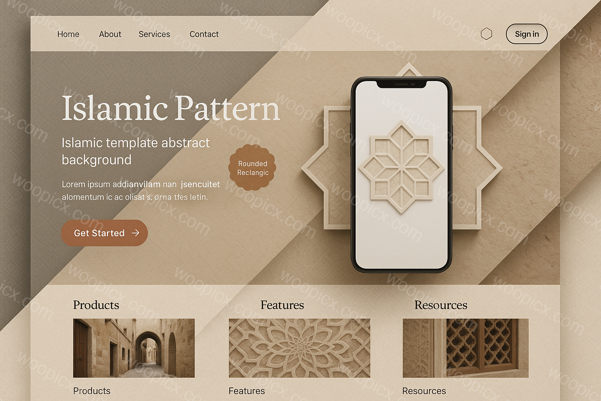This screenshot has width=601, height=401.
Task: Open the Features floral carving thumbnail
Action: [x=299, y=348]
